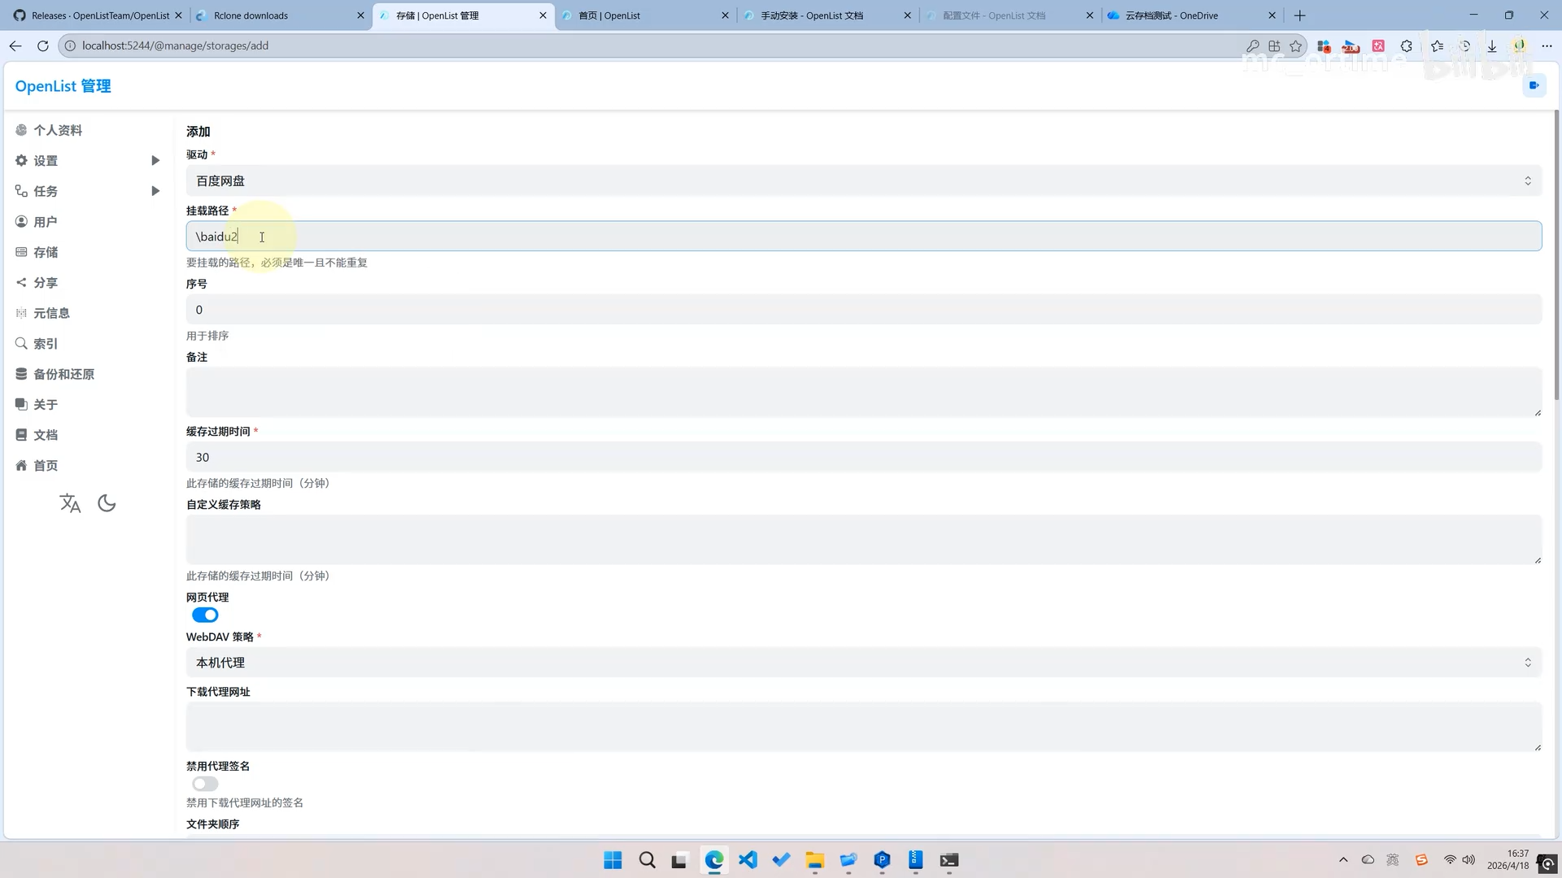Open 存储 storage in sidebar
This screenshot has height=878, width=1562.
(46, 252)
